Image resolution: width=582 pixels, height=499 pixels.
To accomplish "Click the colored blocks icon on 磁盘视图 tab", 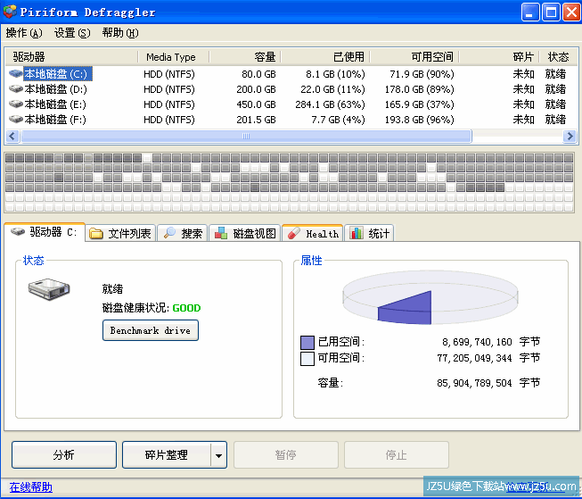I will coord(221,233).
